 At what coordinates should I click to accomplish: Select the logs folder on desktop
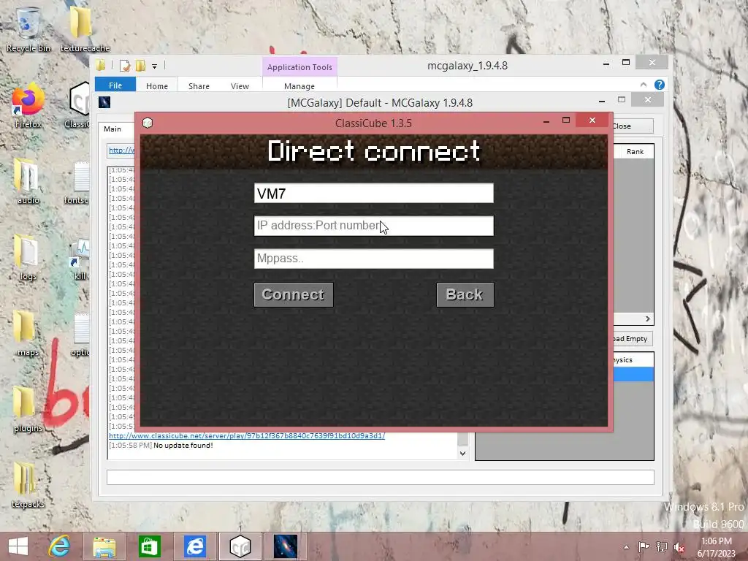[28, 258]
